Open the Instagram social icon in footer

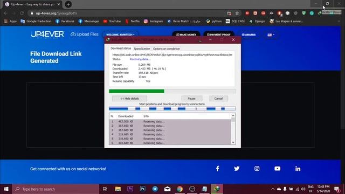257,169
